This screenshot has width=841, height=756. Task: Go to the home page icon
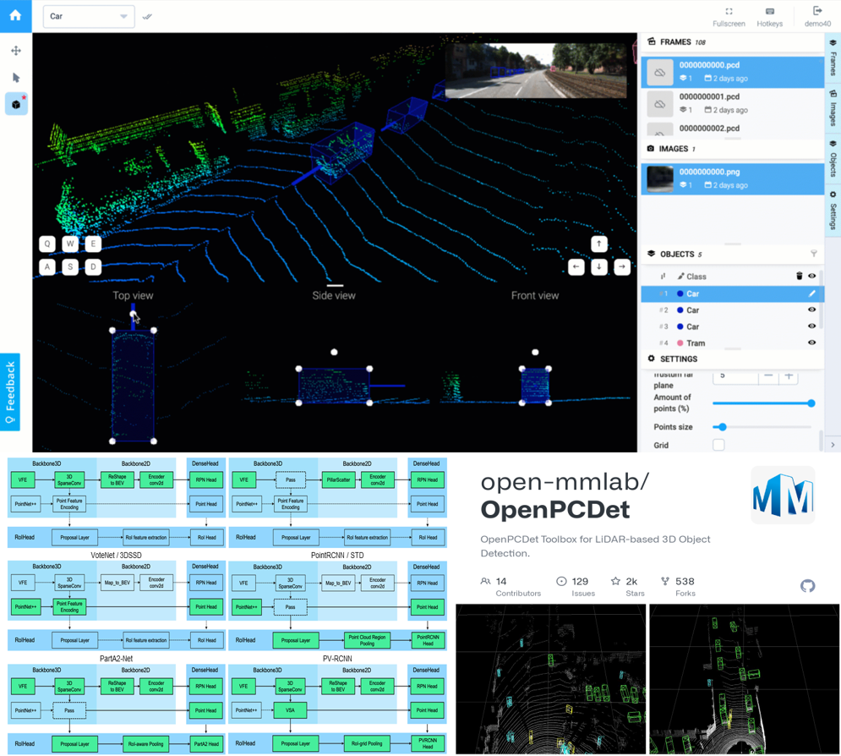click(15, 15)
